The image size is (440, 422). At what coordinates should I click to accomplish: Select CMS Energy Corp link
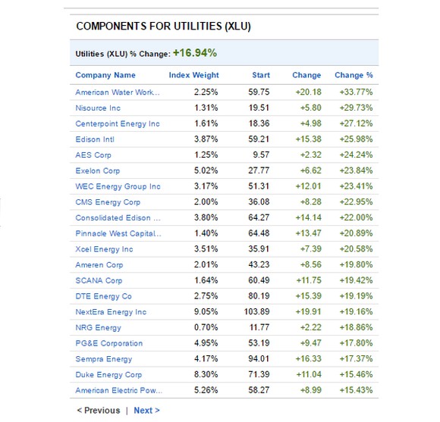point(108,202)
